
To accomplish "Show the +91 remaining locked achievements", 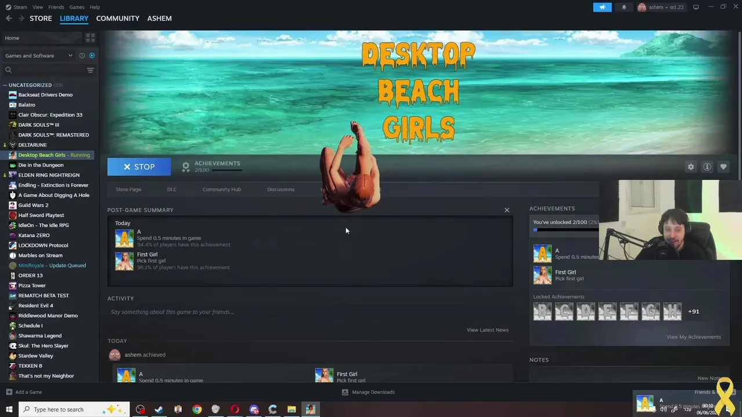I will pyautogui.click(x=693, y=312).
